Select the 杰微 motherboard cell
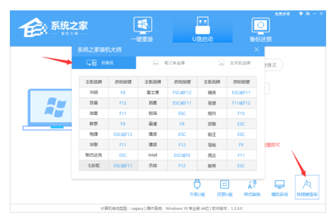 (x=153, y=165)
